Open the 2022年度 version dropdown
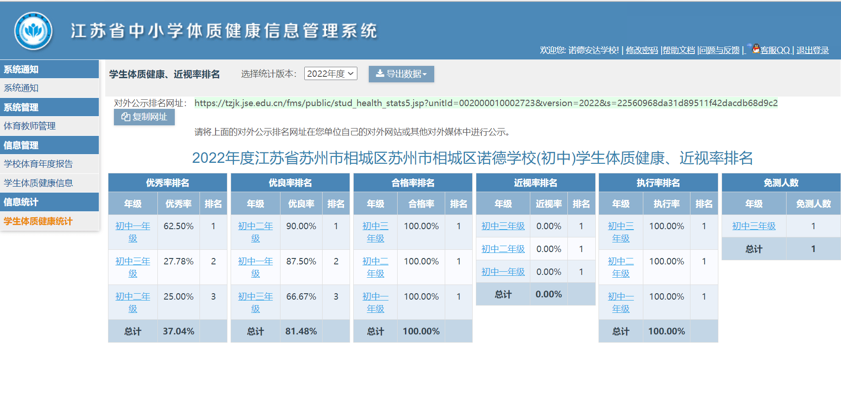841x403 pixels. click(330, 74)
